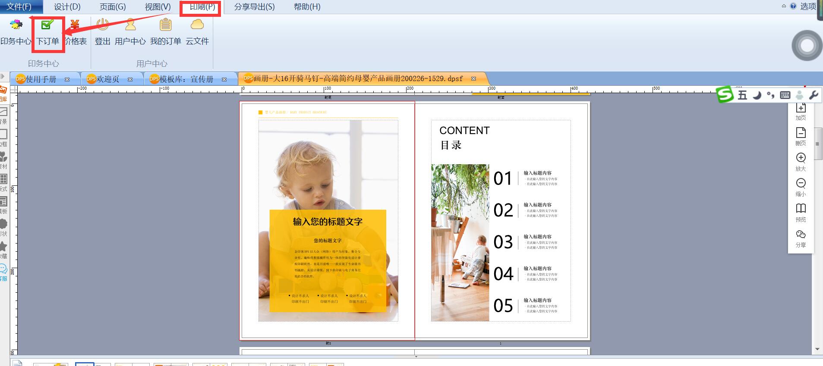This screenshot has height=366, width=823.
Task: Click 选项 options button
Action: click(808, 6)
